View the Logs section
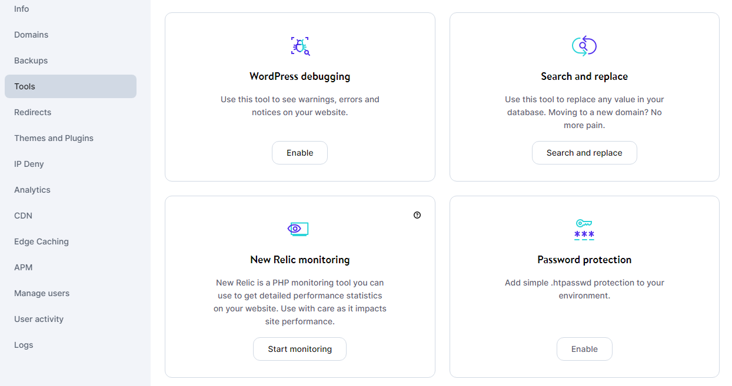 click(24, 345)
